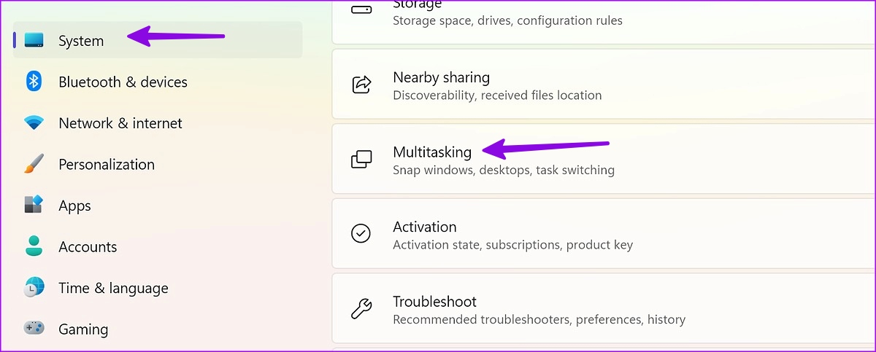Image resolution: width=876 pixels, height=352 pixels.
Task: Click the Time & language globe icon
Action: point(34,287)
